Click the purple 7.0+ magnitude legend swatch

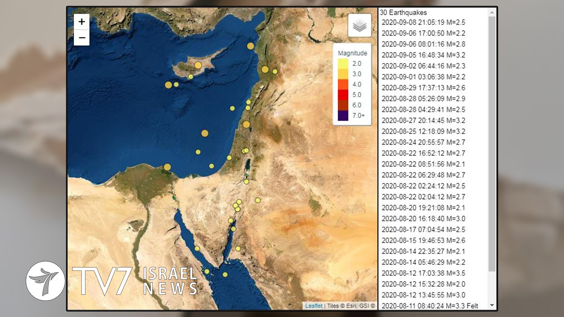[343, 116]
